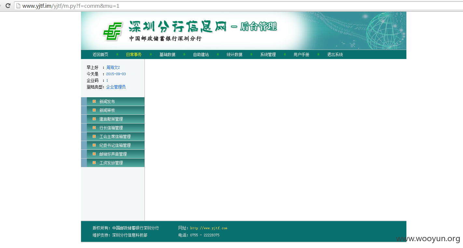The width and height of the screenshot is (463, 248).
Task: Click the arrow icon beside 邮储好声音管理
Action: (x=94, y=154)
